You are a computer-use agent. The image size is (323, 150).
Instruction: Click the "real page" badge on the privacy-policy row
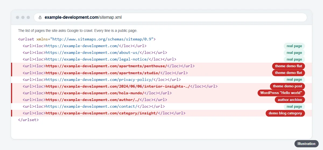pos(294,80)
